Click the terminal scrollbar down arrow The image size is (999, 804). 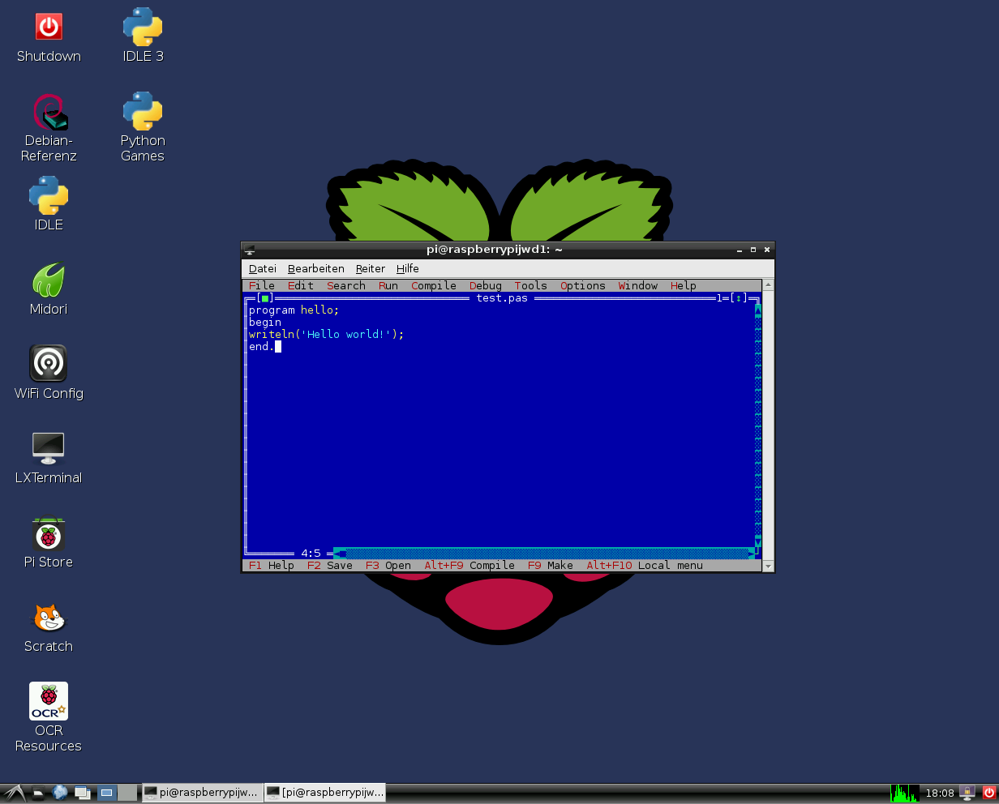click(769, 566)
